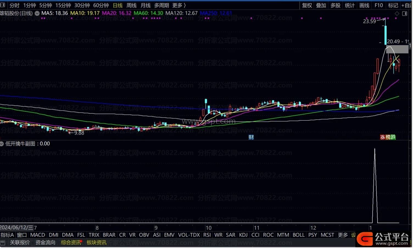Expand the MA indicator dropdown arrow
This screenshot has width=413, height=248.
point(37,13)
